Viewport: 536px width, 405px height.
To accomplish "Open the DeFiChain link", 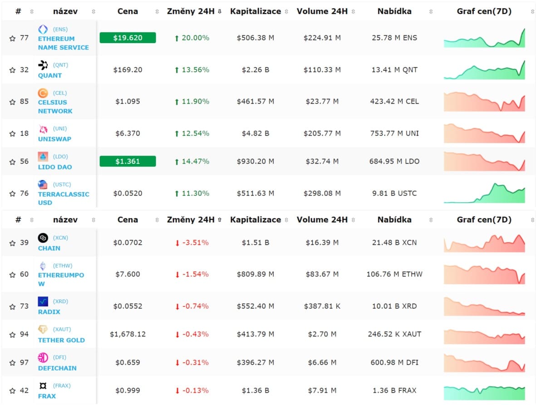I will coord(58,368).
